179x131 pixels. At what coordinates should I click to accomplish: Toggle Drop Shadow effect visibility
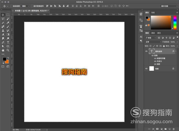155,64
